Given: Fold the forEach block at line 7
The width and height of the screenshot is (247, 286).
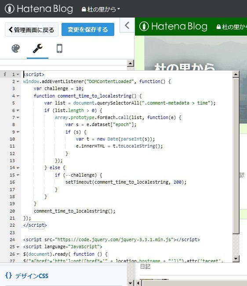Looking at the screenshot, I should [x=18, y=117].
